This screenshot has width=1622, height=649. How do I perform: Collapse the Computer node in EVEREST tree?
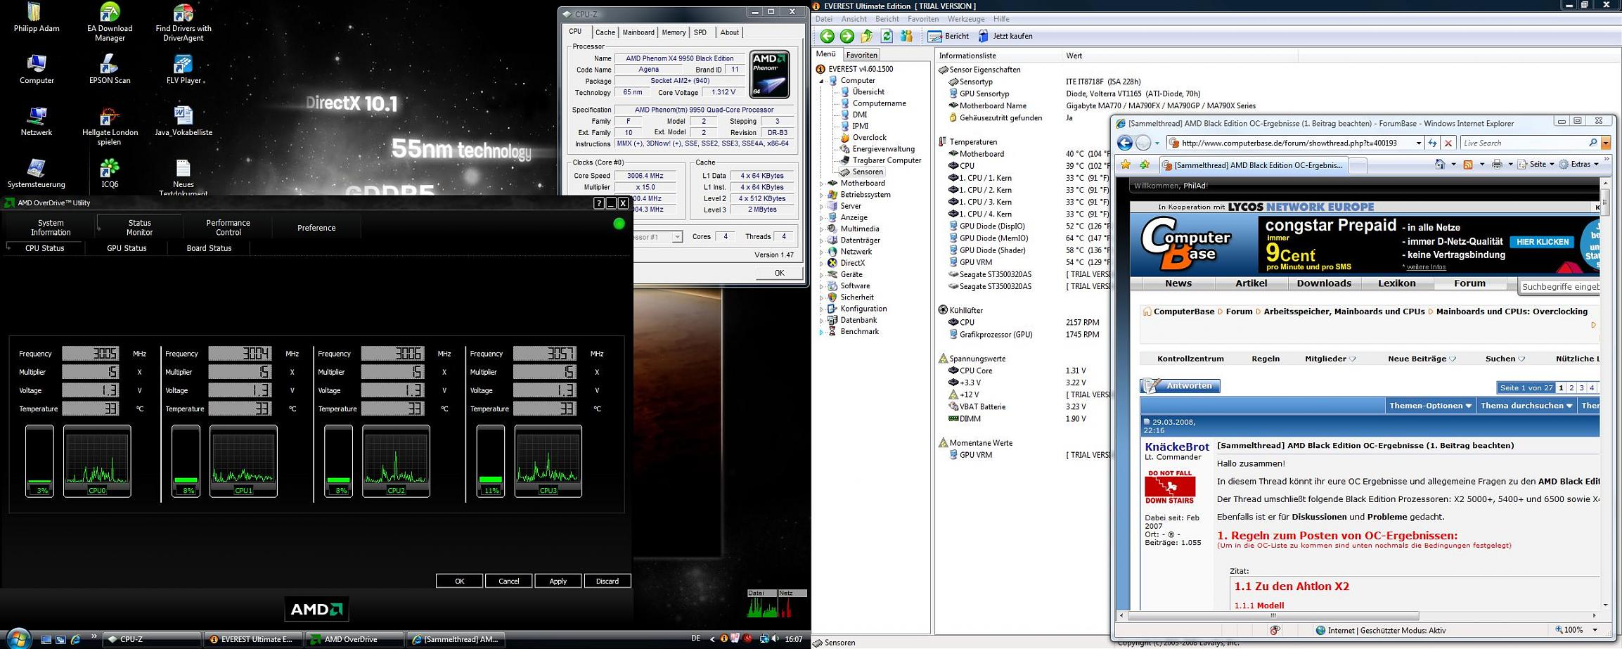[x=821, y=81]
